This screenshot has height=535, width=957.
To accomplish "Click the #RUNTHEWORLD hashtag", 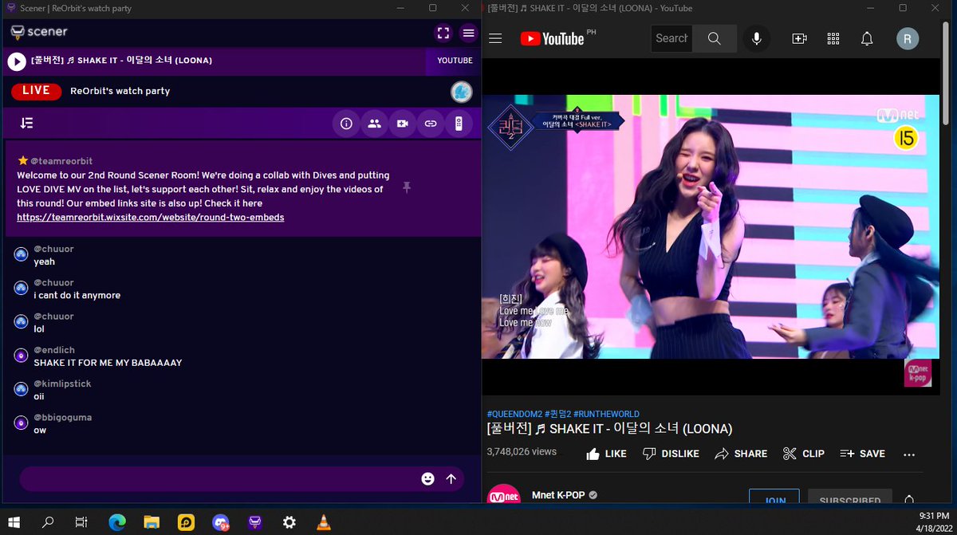I will pos(607,414).
